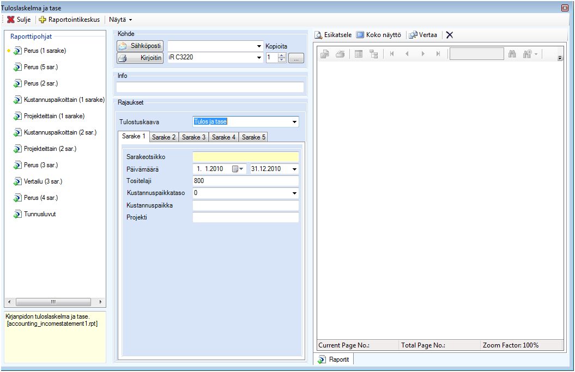
Task: Close the window with the Sulje button
Action: pos(19,20)
